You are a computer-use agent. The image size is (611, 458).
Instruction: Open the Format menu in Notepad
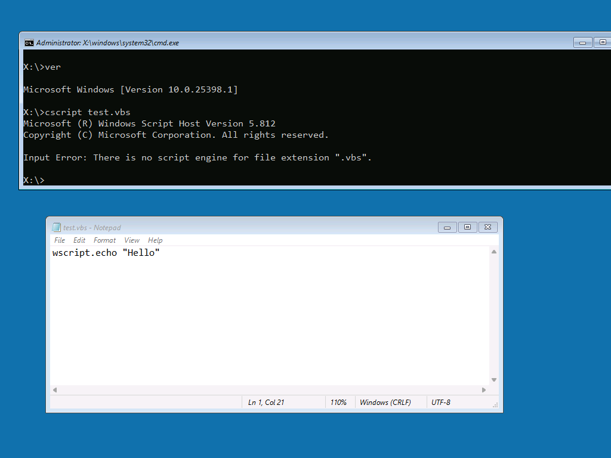click(104, 240)
